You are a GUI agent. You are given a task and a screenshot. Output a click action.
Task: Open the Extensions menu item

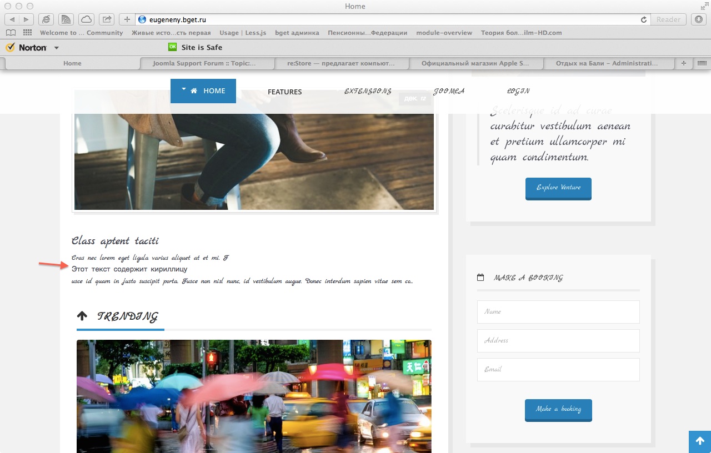click(368, 91)
